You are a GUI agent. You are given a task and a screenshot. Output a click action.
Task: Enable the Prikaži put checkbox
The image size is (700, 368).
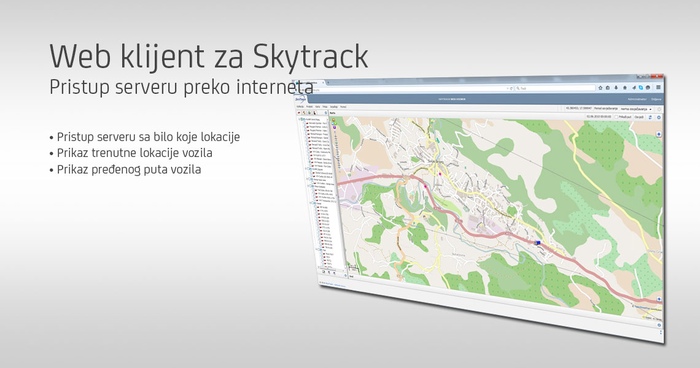pos(616,117)
